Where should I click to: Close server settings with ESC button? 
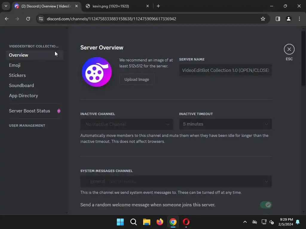289,49
